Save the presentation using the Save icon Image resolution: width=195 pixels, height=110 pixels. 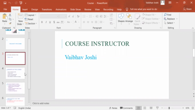(5, 3)
